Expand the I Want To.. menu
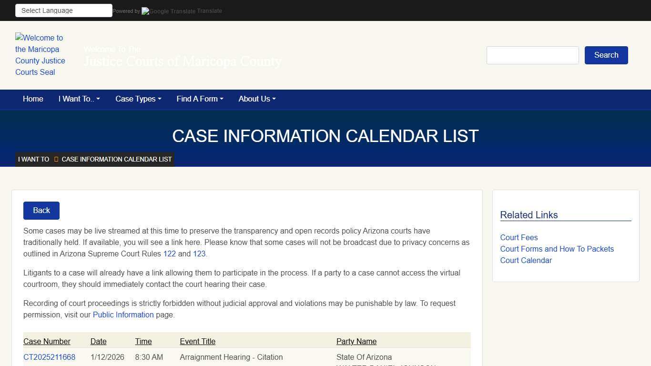Screen dimensions: 651x366 (79, 99)
